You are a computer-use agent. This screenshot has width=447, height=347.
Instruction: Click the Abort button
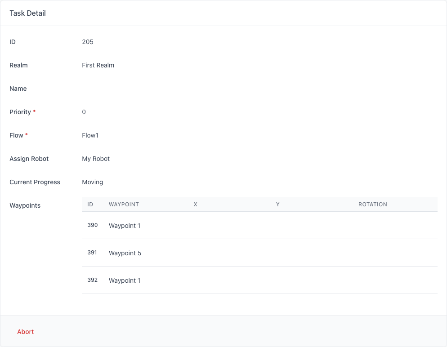click(26, 332)
